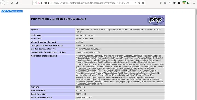The height and width of the screenshot is (100, 197).
Task: Bookmark this page with the star
Action: tap(143, 3)
